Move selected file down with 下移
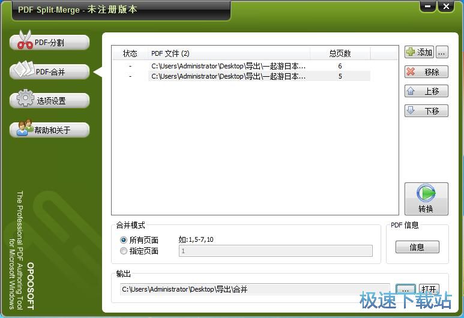The image size is (464, 318). (x=426, y=111)
